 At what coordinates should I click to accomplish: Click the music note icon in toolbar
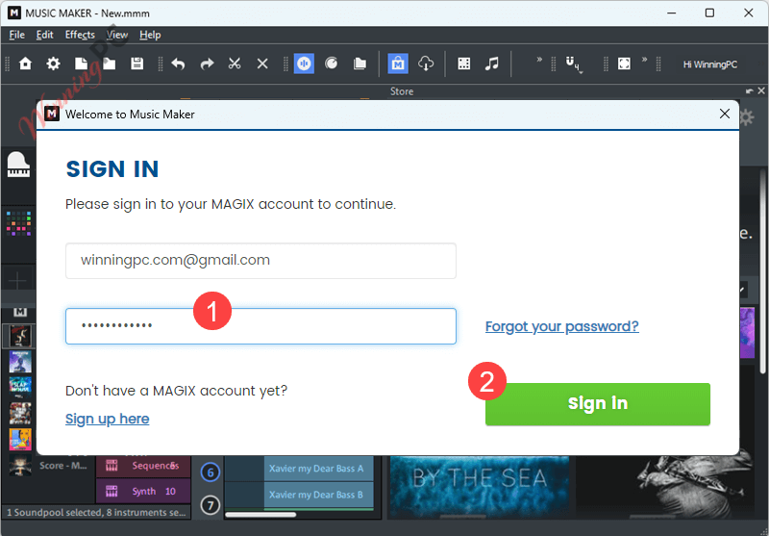[x=491, y=64]
